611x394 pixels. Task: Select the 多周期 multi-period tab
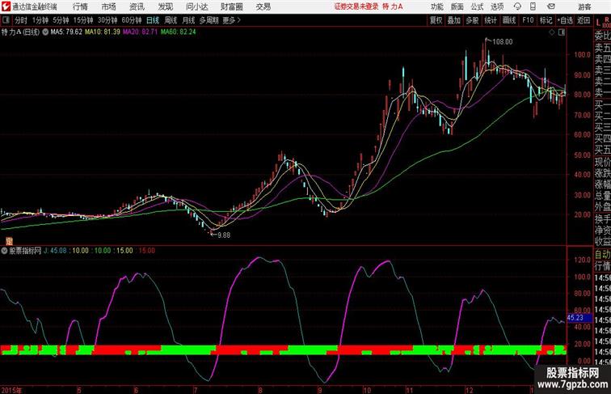tap(209, 20)
